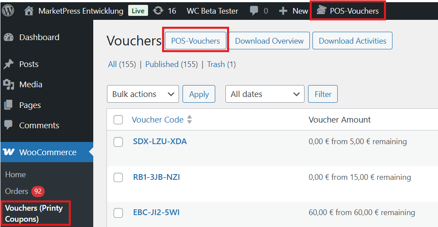
Task: Click POS-Vouchers in the admin bar
Action: tap(354, 11)
